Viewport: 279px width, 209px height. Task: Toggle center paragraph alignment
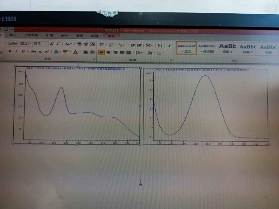[x=108, y=52]
